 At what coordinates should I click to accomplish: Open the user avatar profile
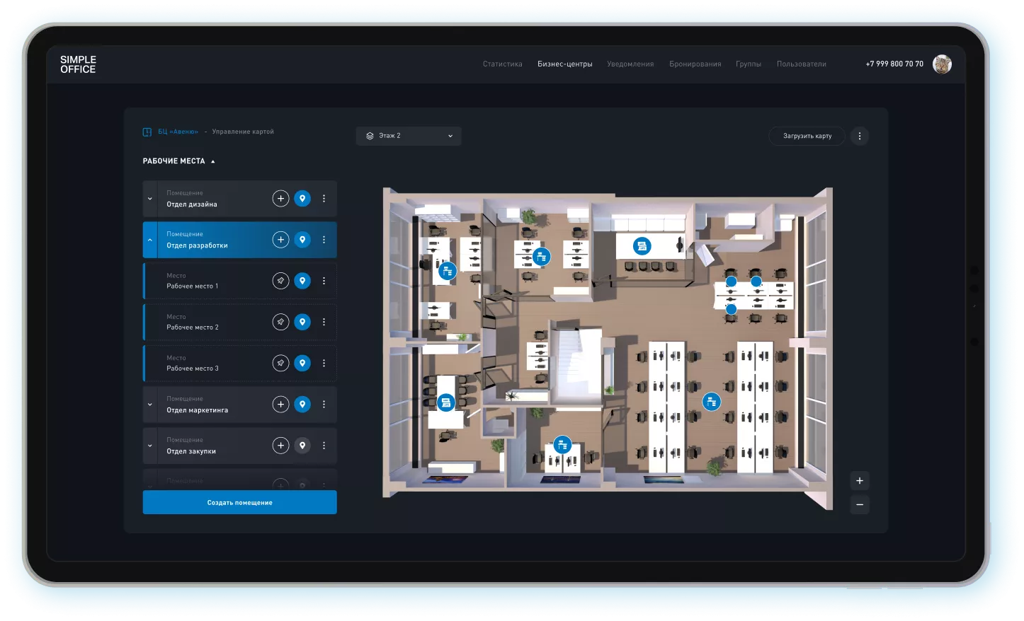point(942,64)
